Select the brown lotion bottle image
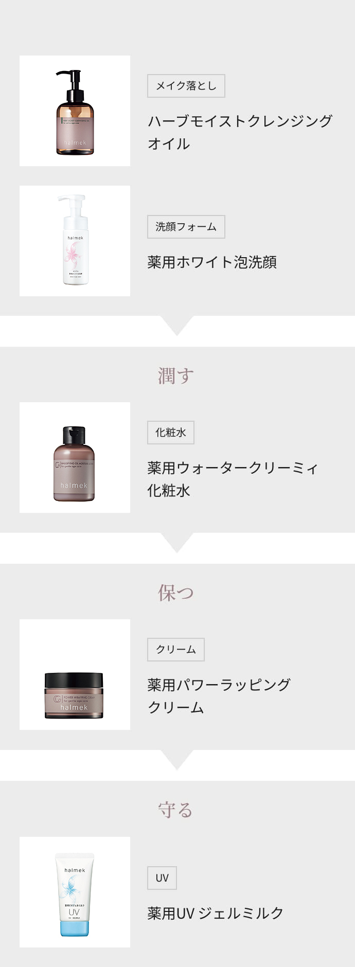Image resolution: width=355 pixels, height=967 pixels. coord(75,457)
